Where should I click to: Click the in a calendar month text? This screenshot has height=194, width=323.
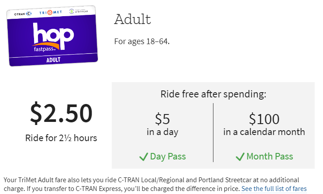[x=264, y=132]
